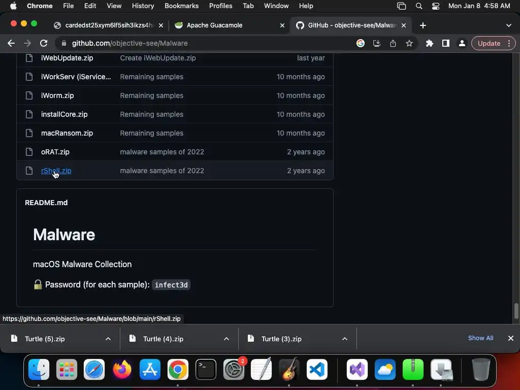
Task: Open the Turtle (5).zip download
Action: 45,339
